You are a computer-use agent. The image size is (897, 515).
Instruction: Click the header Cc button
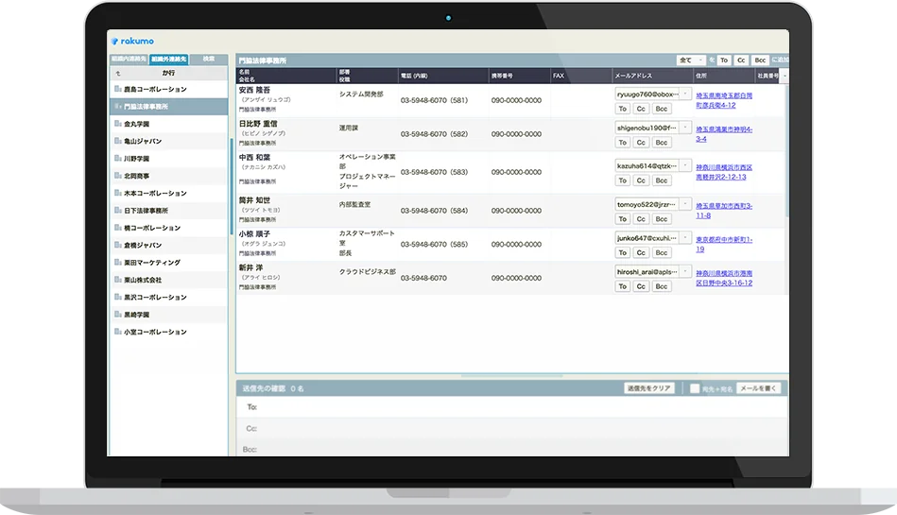741,60
